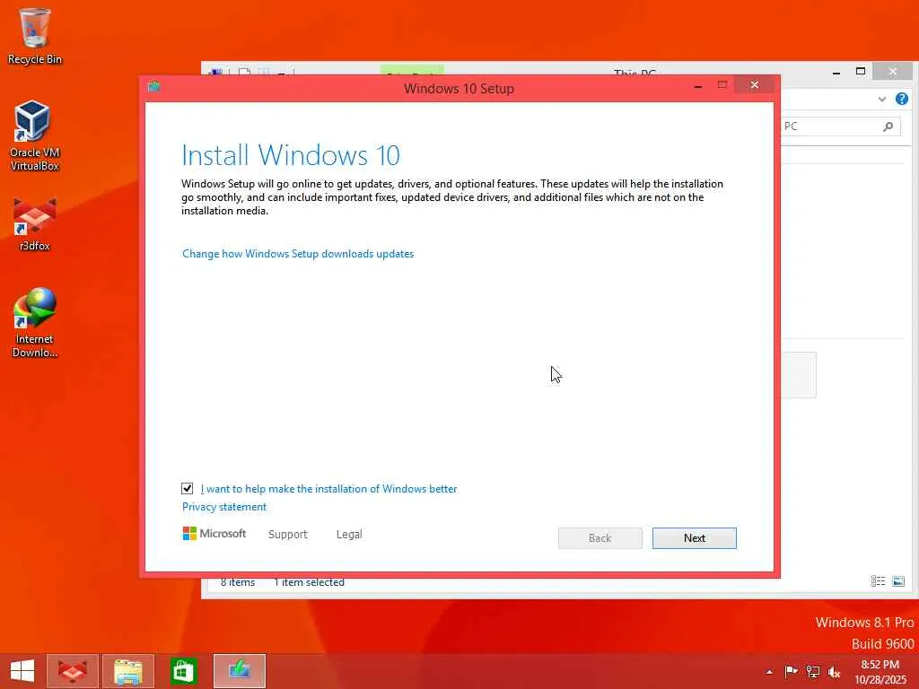
Task: Click the Next button in Setup
Action: coord(695,538)
